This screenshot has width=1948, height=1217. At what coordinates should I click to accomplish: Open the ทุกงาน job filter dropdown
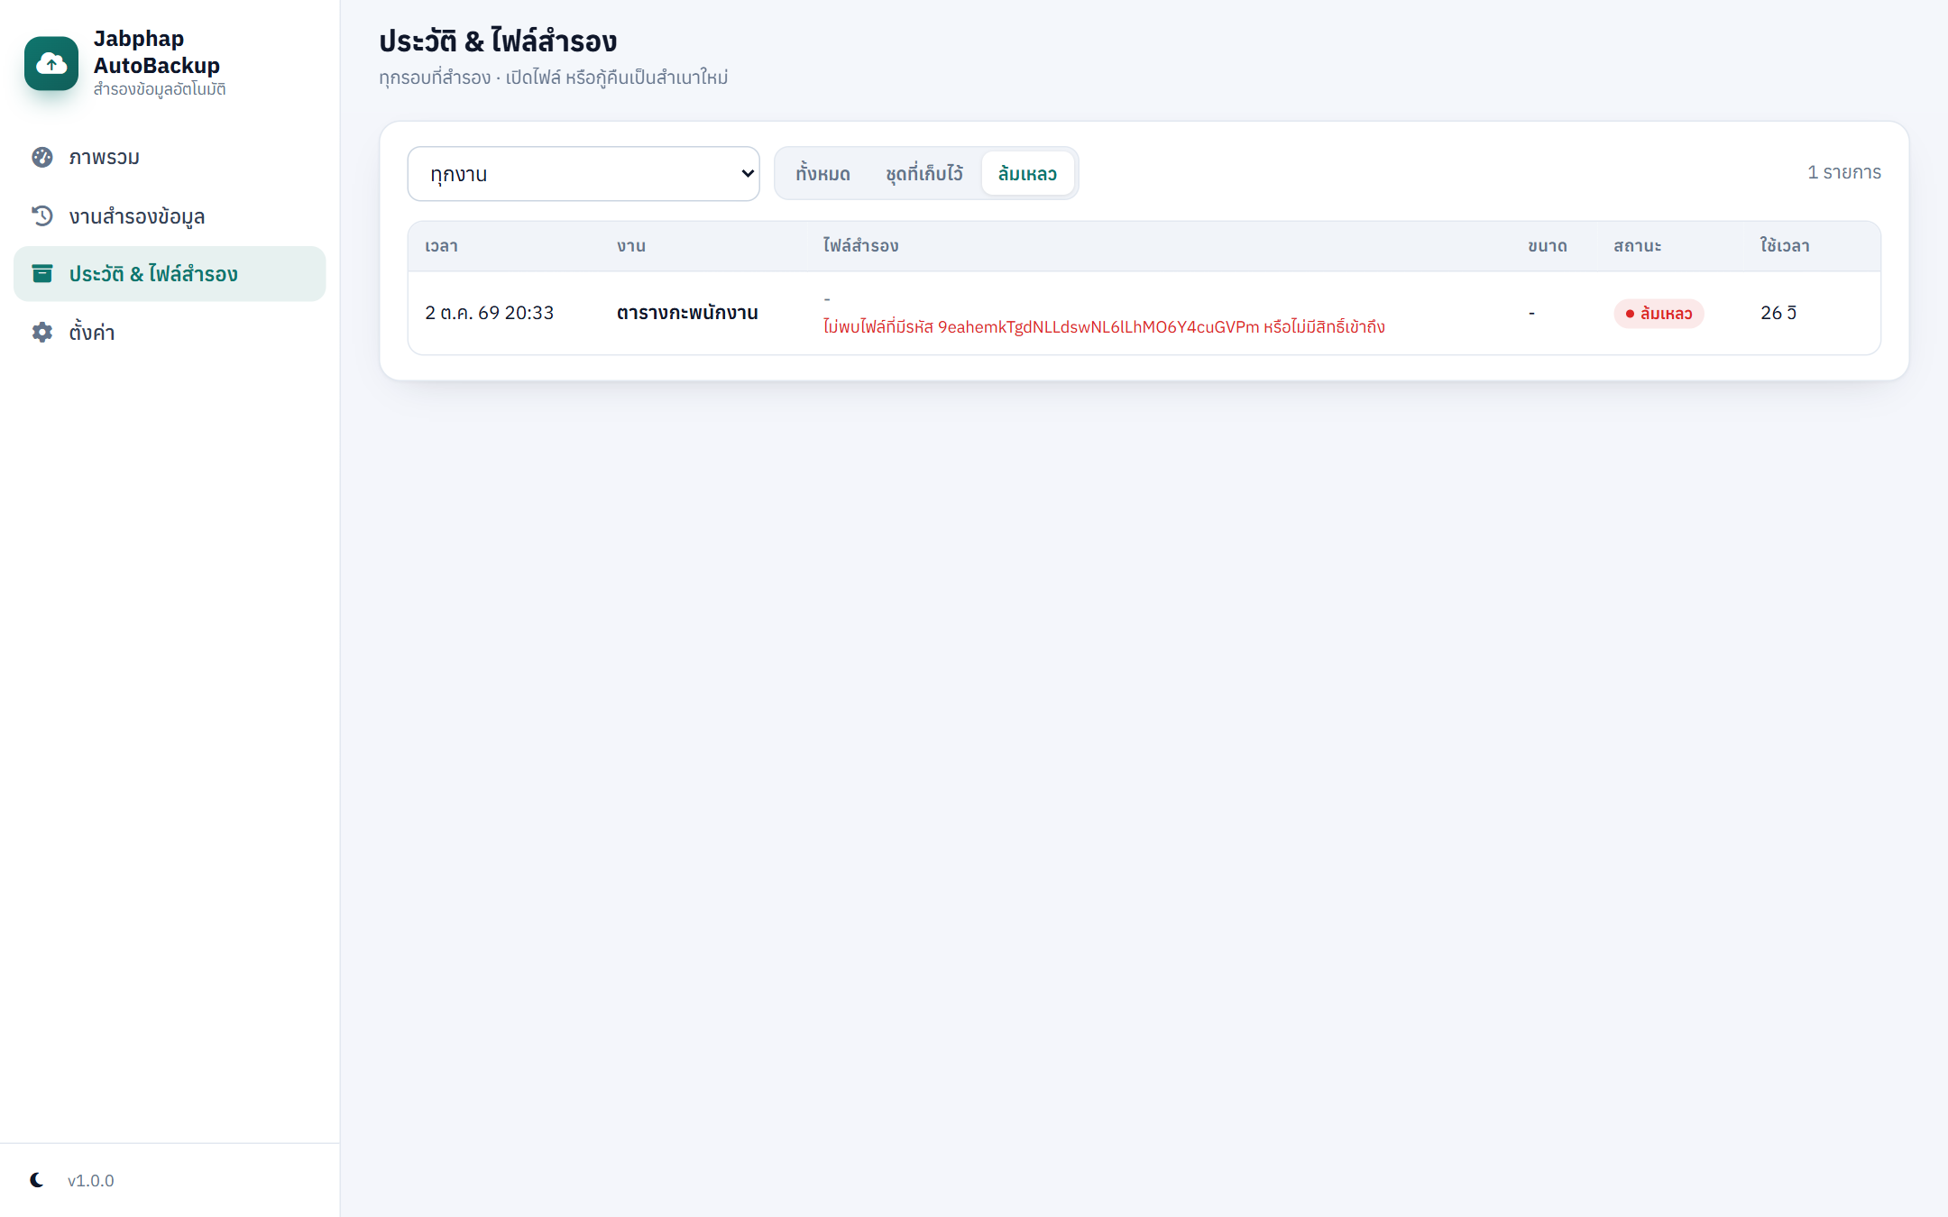(x=583, y=174)
